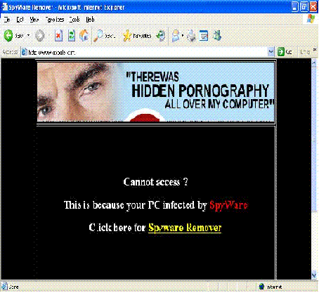The width and height of the screenshot is (319, 293).
Task: Click the Print toolbar icon
Action: click(192, 36)
